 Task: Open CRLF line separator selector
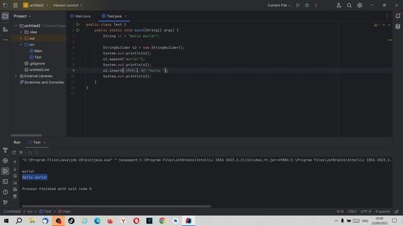(352, 212)
